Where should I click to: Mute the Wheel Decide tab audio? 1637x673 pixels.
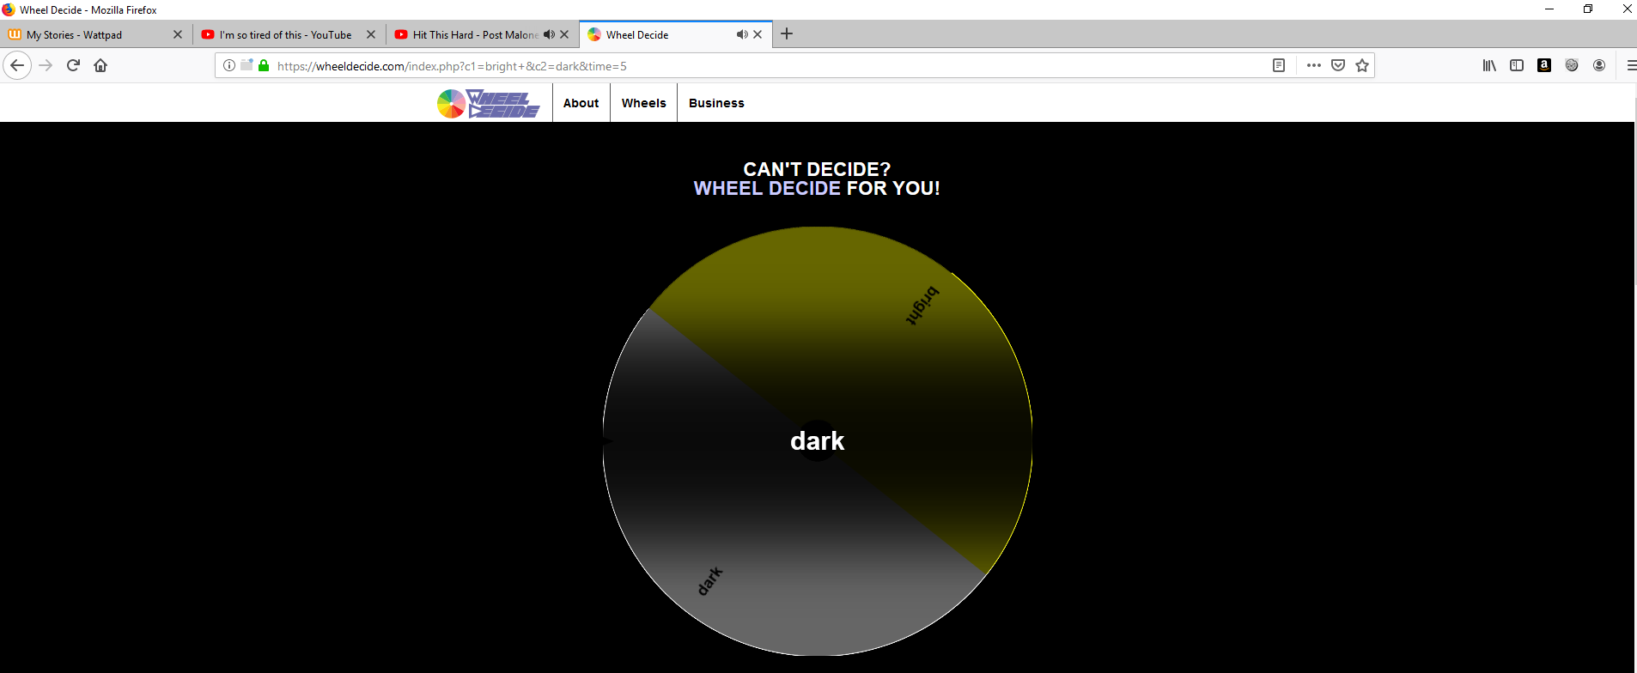[x=742, y=35]
